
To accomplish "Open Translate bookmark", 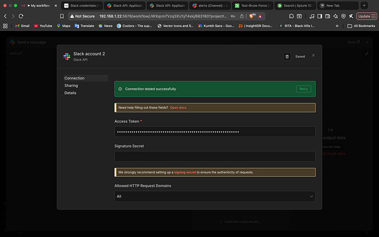I will [x=84, y=26].
